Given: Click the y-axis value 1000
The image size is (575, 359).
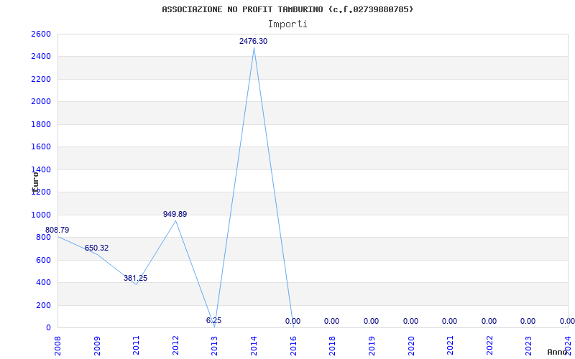Looking at the screenshot, I should (x=41, y=215).
